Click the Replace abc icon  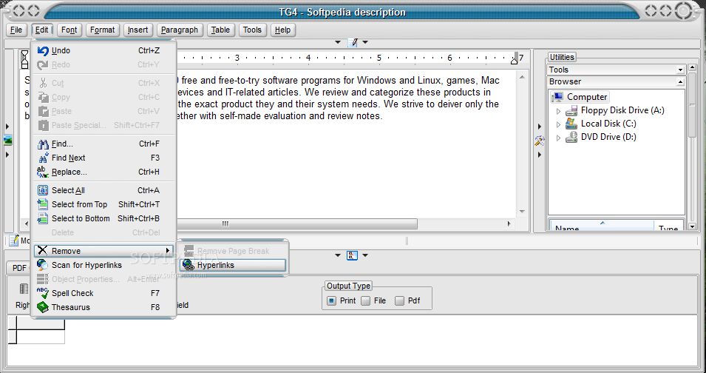[x=43, y=172]
